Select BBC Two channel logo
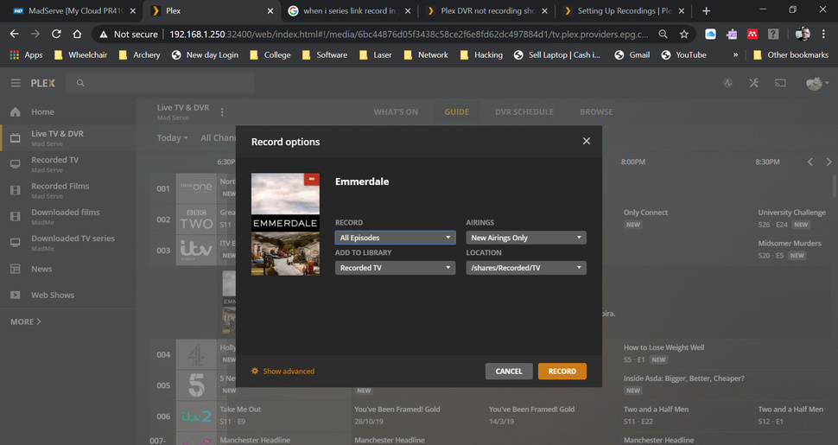 pyautogui.click(x=196, y=219)
